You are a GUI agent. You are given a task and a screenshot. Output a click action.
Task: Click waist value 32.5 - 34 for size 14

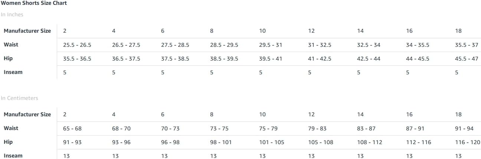(369, 45)
